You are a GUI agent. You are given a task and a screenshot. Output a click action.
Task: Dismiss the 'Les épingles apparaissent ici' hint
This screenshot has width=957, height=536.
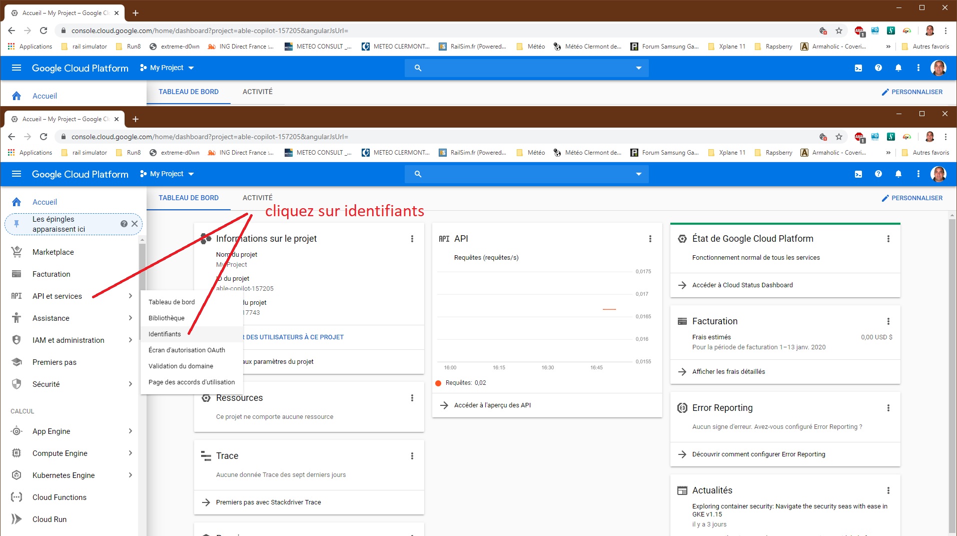[135, 224]
